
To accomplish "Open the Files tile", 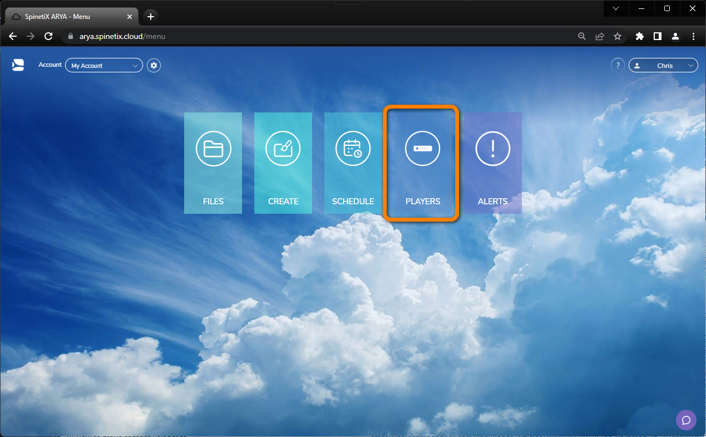I will (x=213, y=163).
